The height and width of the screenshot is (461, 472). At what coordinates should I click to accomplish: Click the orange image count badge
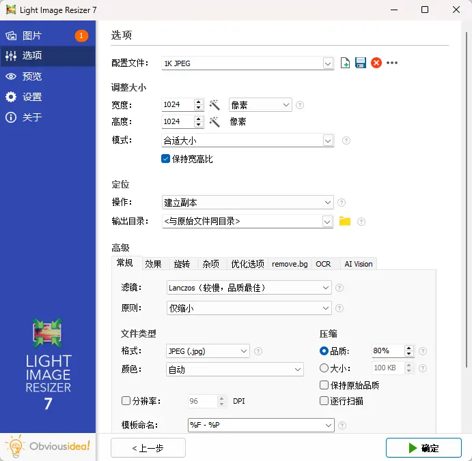(81, 35)
